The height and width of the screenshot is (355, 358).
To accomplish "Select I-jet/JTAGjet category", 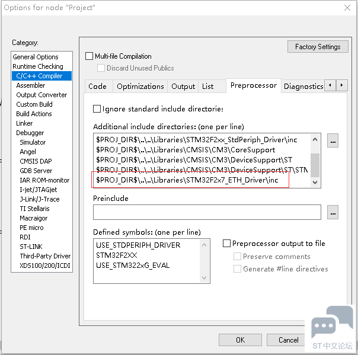I will click(x=39, y=190).
